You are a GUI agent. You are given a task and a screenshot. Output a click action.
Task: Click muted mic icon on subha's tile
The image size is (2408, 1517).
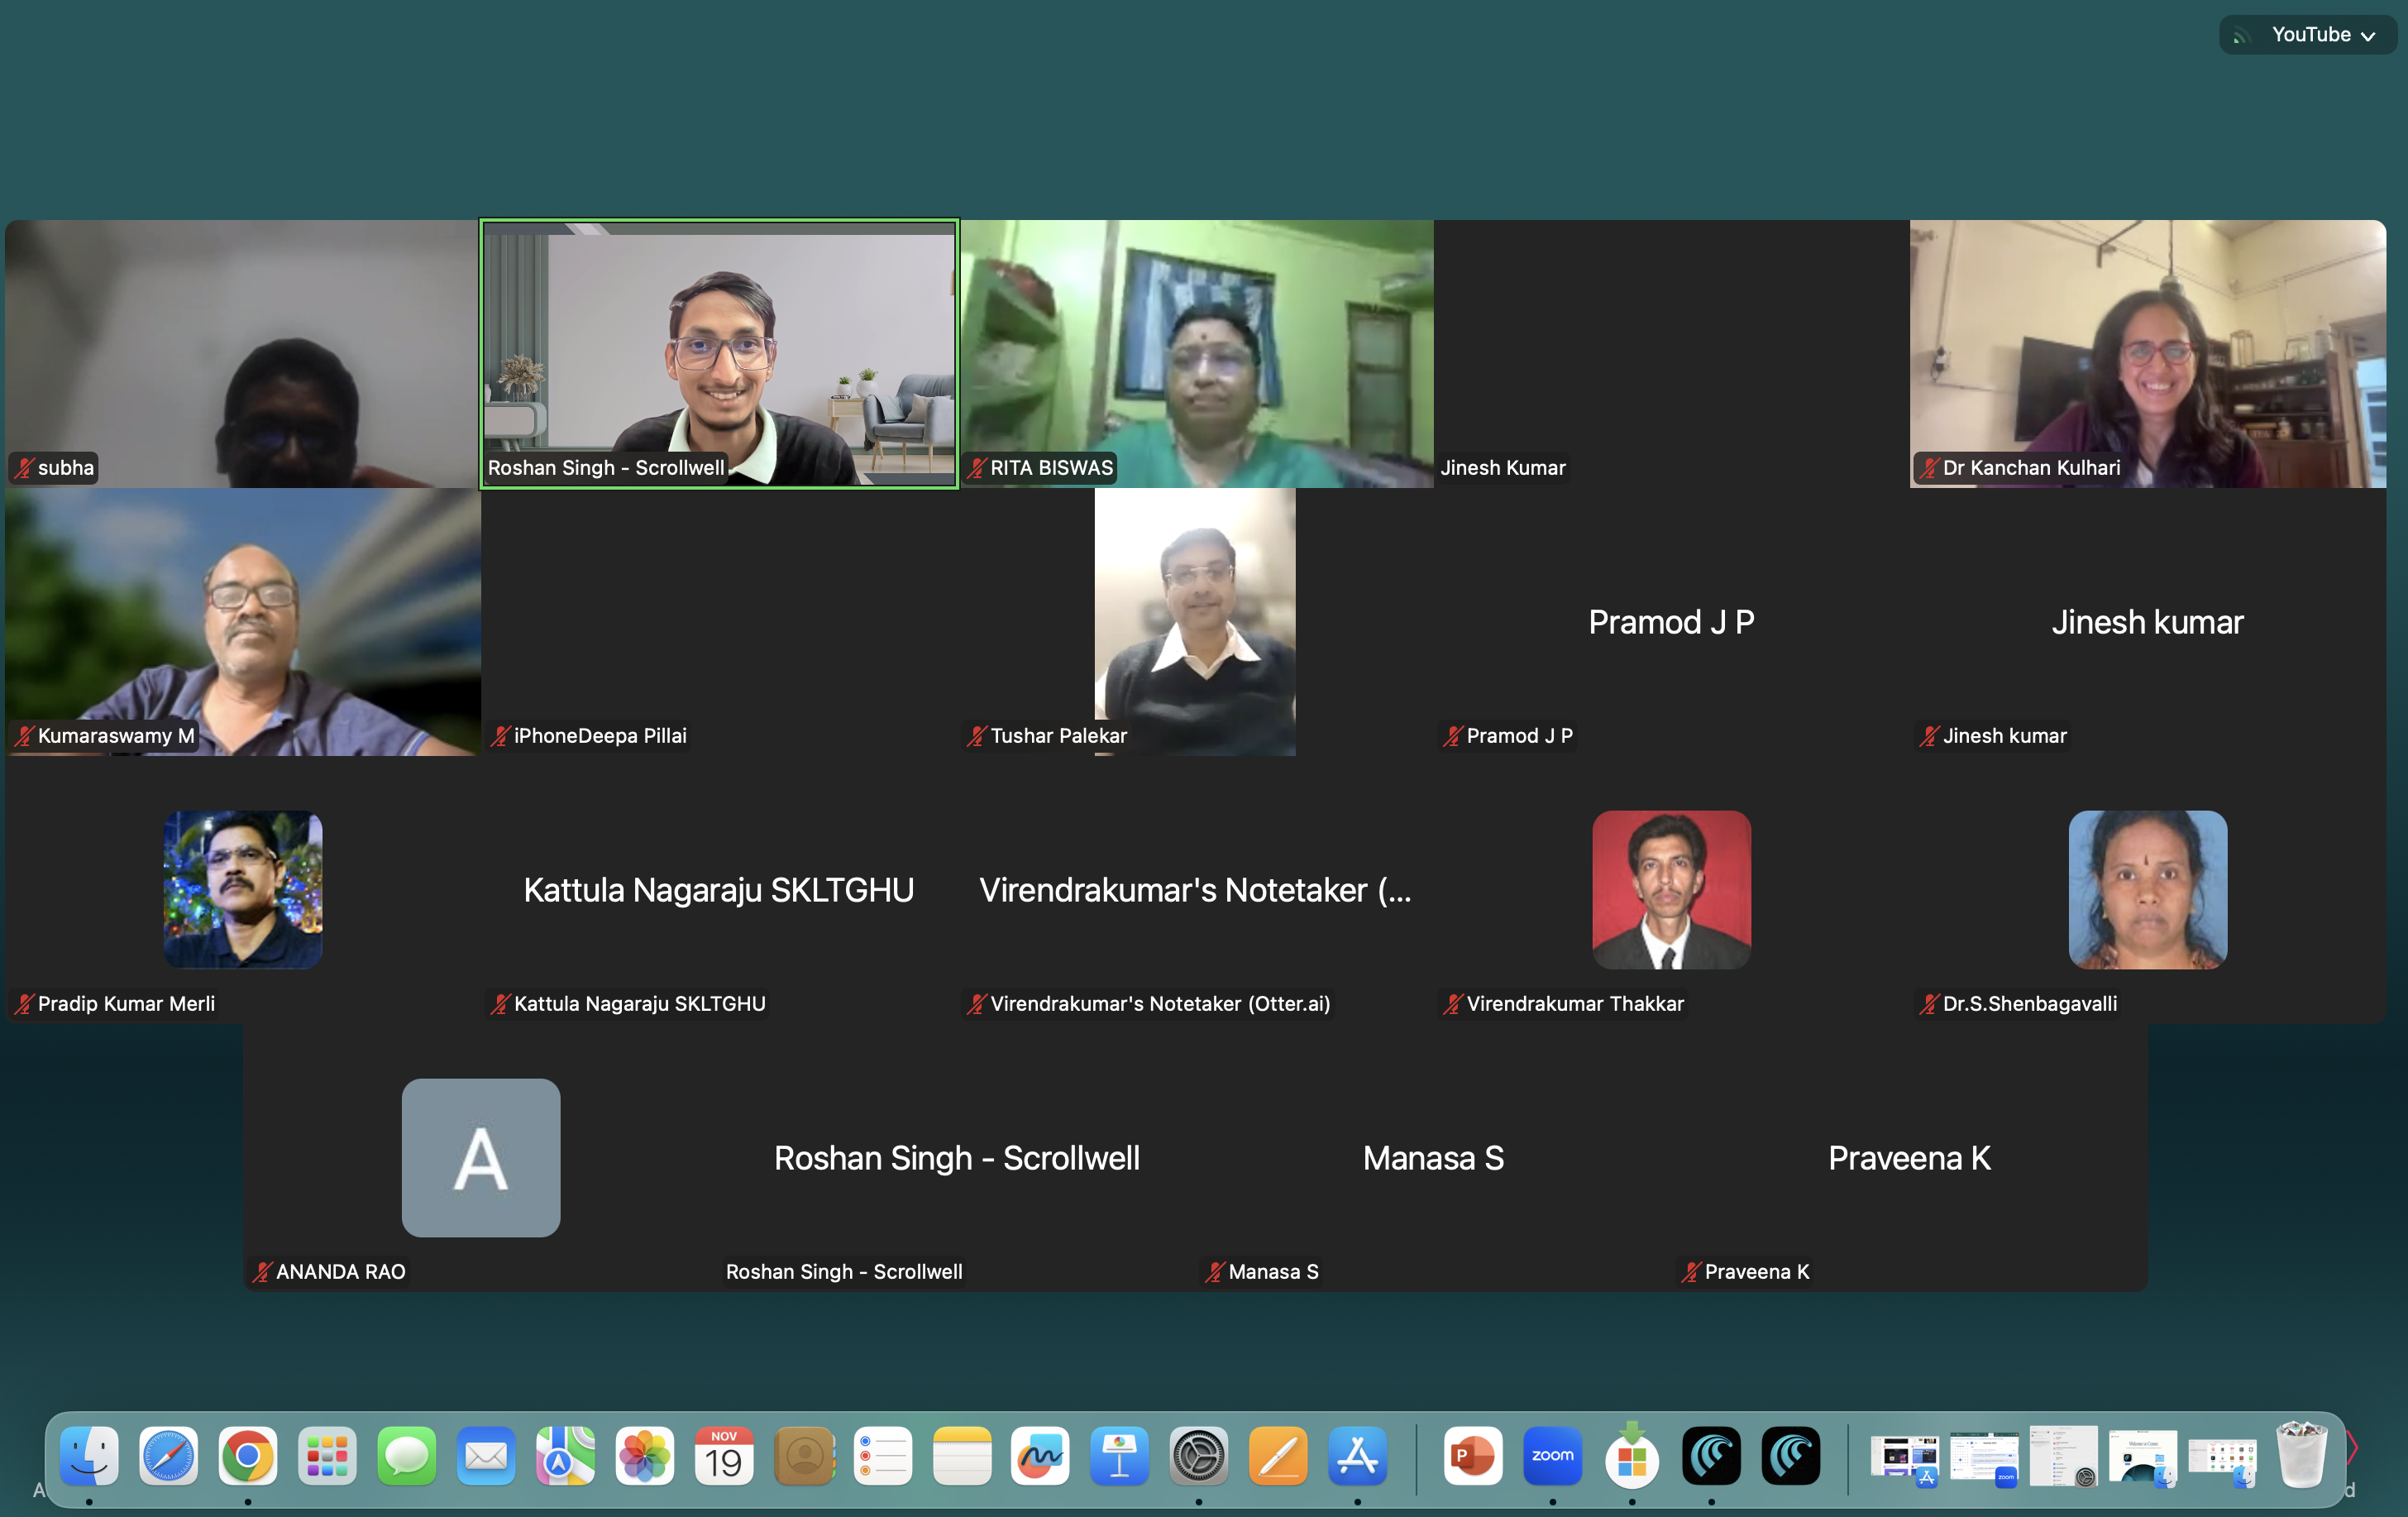pos(24,468)
